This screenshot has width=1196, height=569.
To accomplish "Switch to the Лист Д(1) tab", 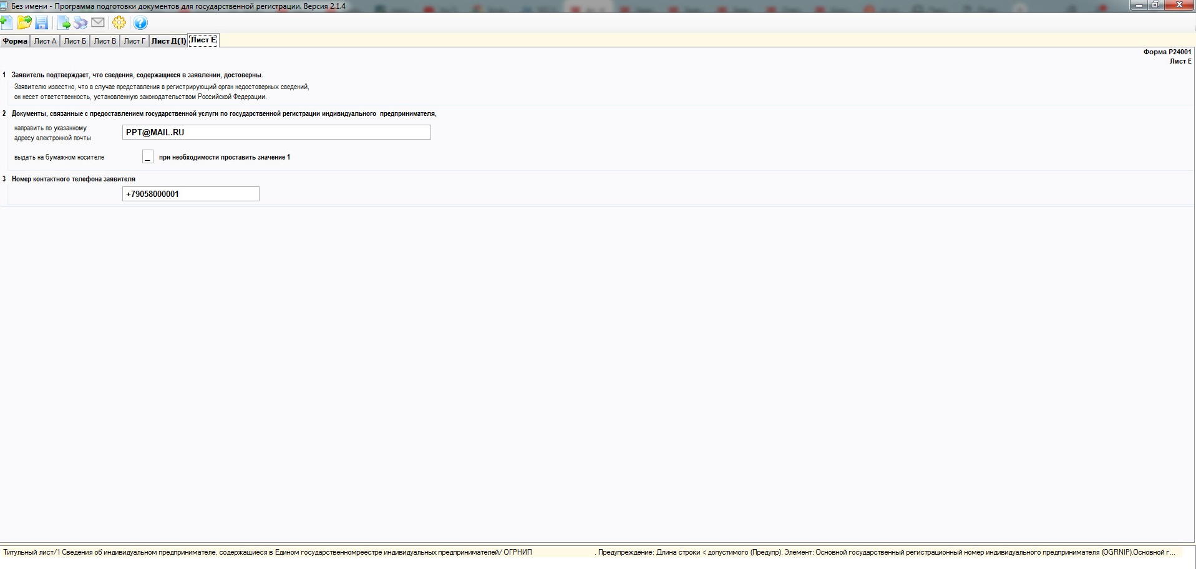I will (x=168, y=41).
